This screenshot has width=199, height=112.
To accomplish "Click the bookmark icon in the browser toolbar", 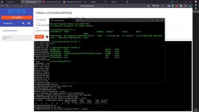I will [x=163, y=6].
